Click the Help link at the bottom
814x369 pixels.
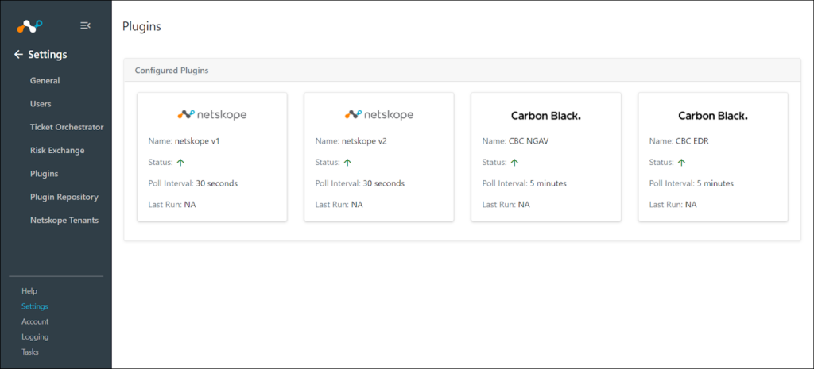(29, 291)
